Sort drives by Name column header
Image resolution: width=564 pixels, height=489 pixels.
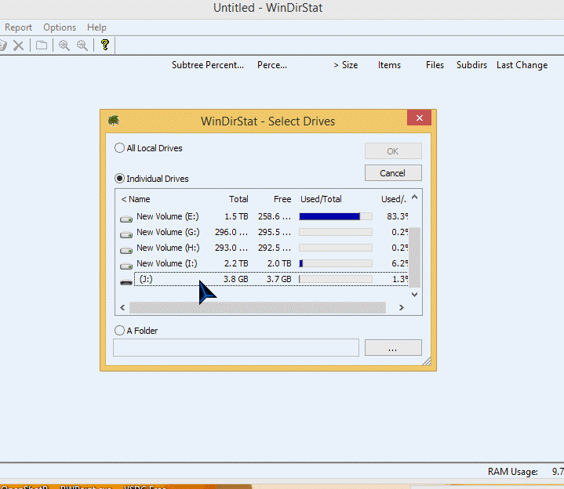click(136, 199)
